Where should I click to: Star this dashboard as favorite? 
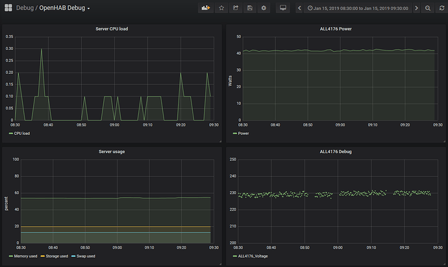click(x=221, y=8)
